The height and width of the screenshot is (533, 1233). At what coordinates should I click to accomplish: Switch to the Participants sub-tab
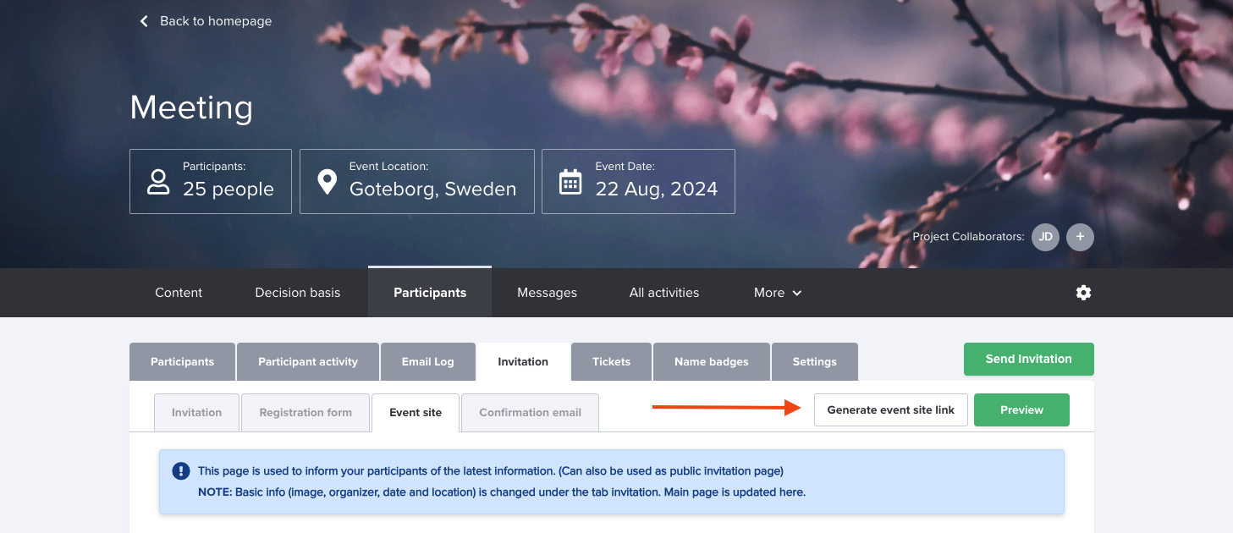click(182, 362)
